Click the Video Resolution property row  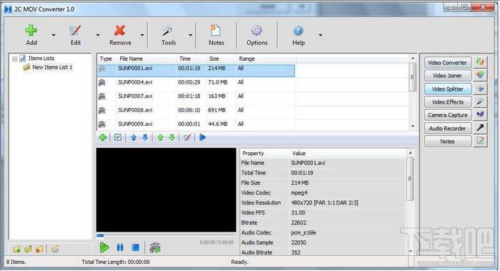323,202
